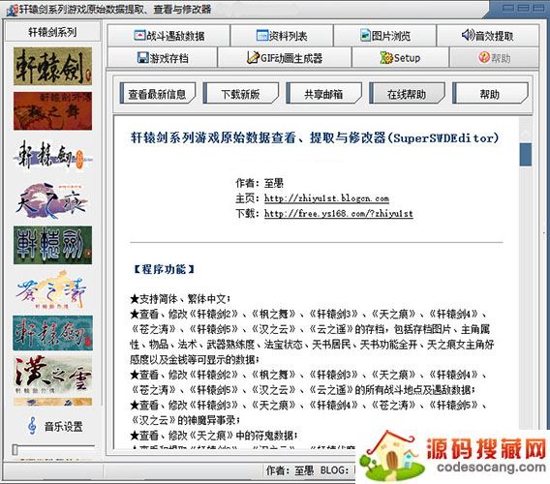This screenshot has width=550, height=484.
Task: Click the Setup gear icon
Action: pyautogui.click(x=386, y=57)
